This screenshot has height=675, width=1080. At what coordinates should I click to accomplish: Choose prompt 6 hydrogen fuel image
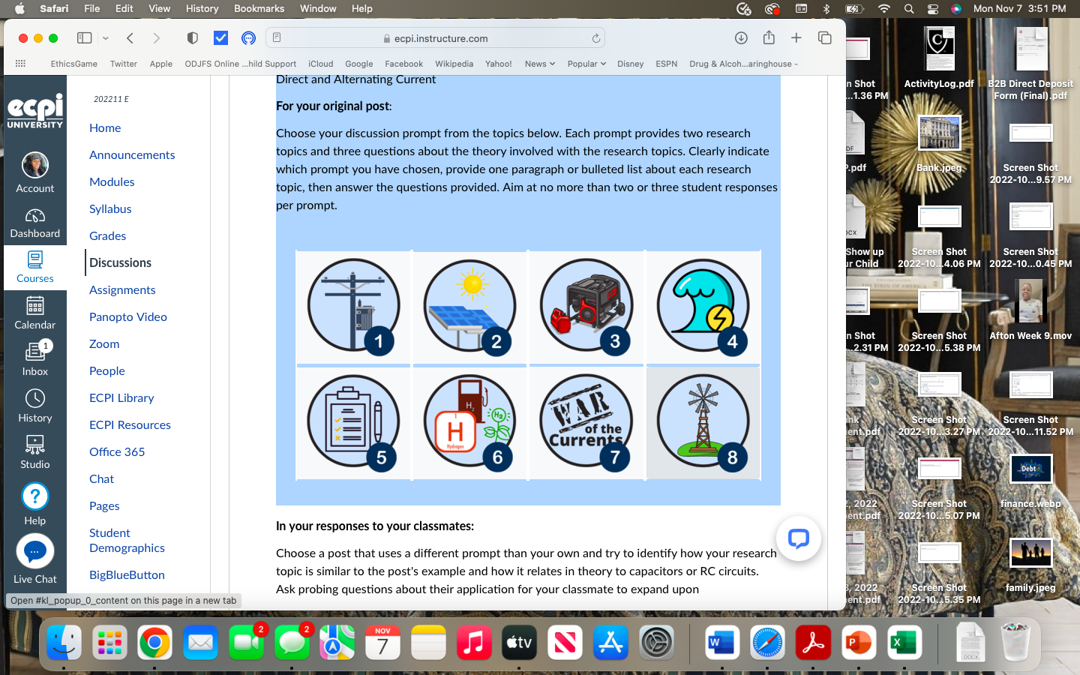tap(470, 422)
